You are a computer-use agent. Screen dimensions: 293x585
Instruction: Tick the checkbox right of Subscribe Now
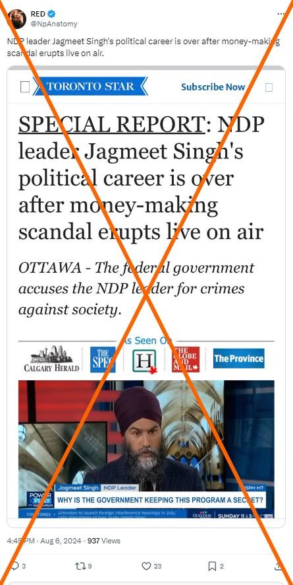(269, 87)
